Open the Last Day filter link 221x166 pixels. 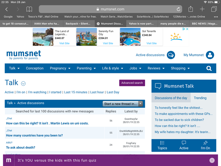[113, 92]
